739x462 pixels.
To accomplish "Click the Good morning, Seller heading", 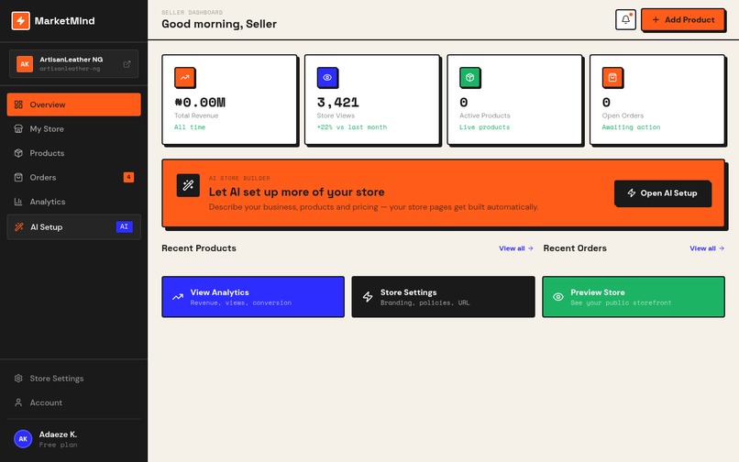I will [x=219, y=24].
